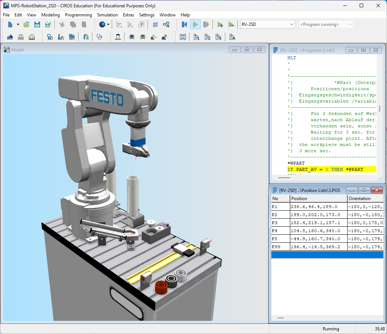387x334 pixels.
Task: Open the Help menu
Action: coord(185,15)
